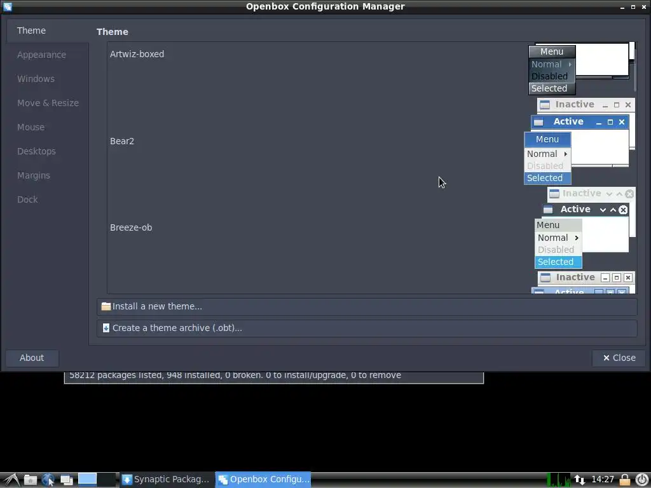
Task: Select the Desktops tab
Action: tap(36, 151)
